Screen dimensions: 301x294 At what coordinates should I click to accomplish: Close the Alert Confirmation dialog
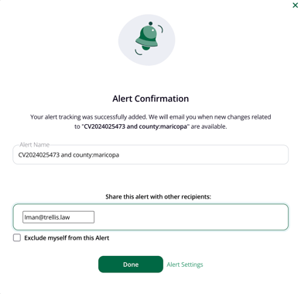(x=295, y=5)
